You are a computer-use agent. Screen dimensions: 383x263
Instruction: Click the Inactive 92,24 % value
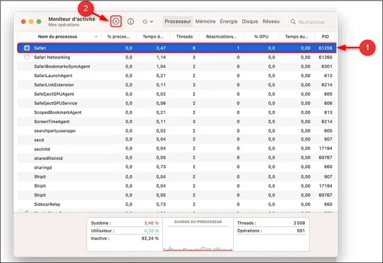pos(150,238)
